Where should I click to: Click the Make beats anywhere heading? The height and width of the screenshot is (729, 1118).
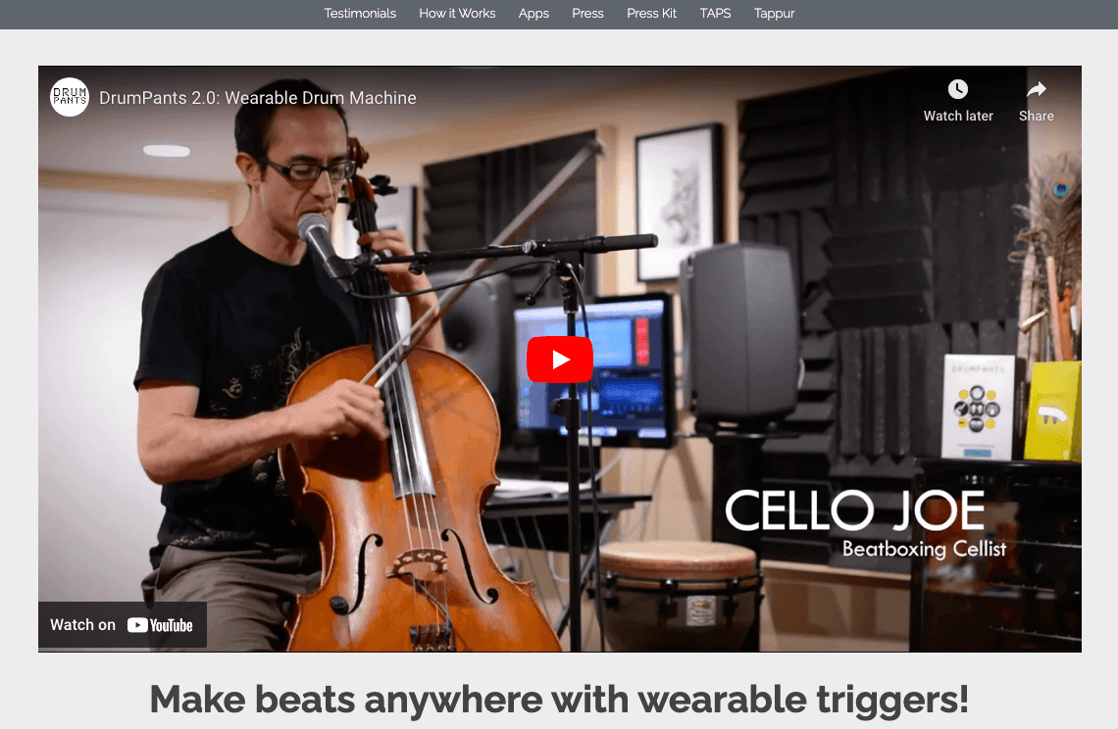[x=559, y=699]
